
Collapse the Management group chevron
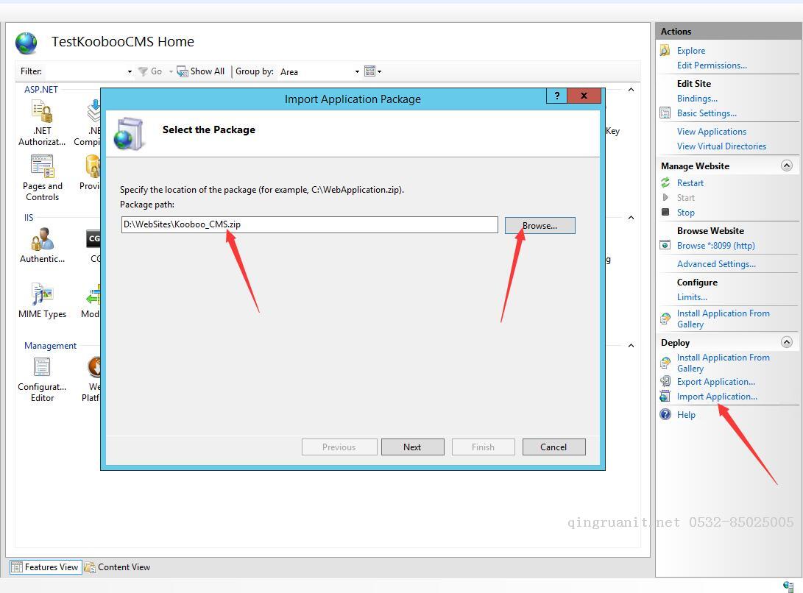click(x=631, y=346)
